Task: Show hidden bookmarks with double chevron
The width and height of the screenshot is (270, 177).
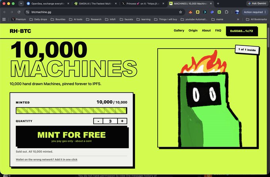Action: coord(238,19)
